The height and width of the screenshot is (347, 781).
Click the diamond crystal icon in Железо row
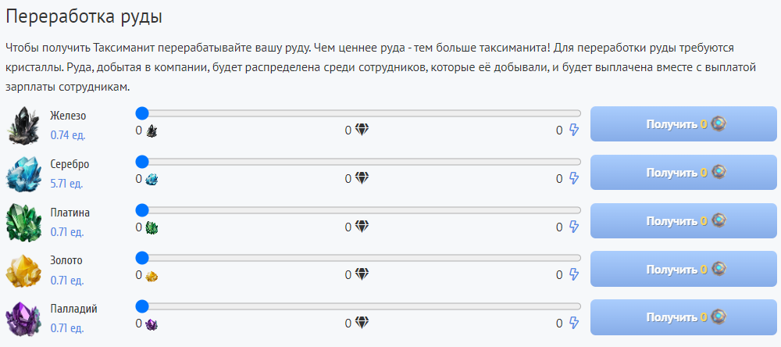pos(362,131)
